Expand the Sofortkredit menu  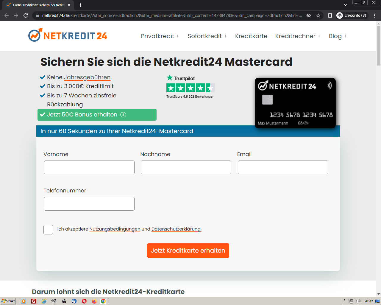[207, 36]
